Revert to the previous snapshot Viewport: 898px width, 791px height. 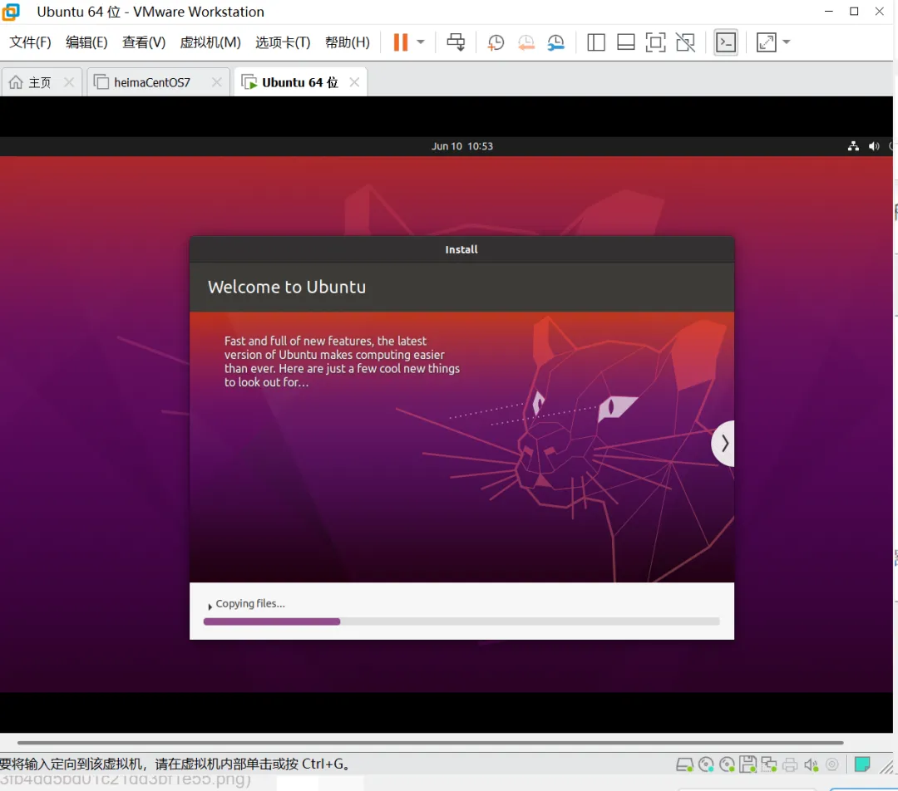[525, 42]
